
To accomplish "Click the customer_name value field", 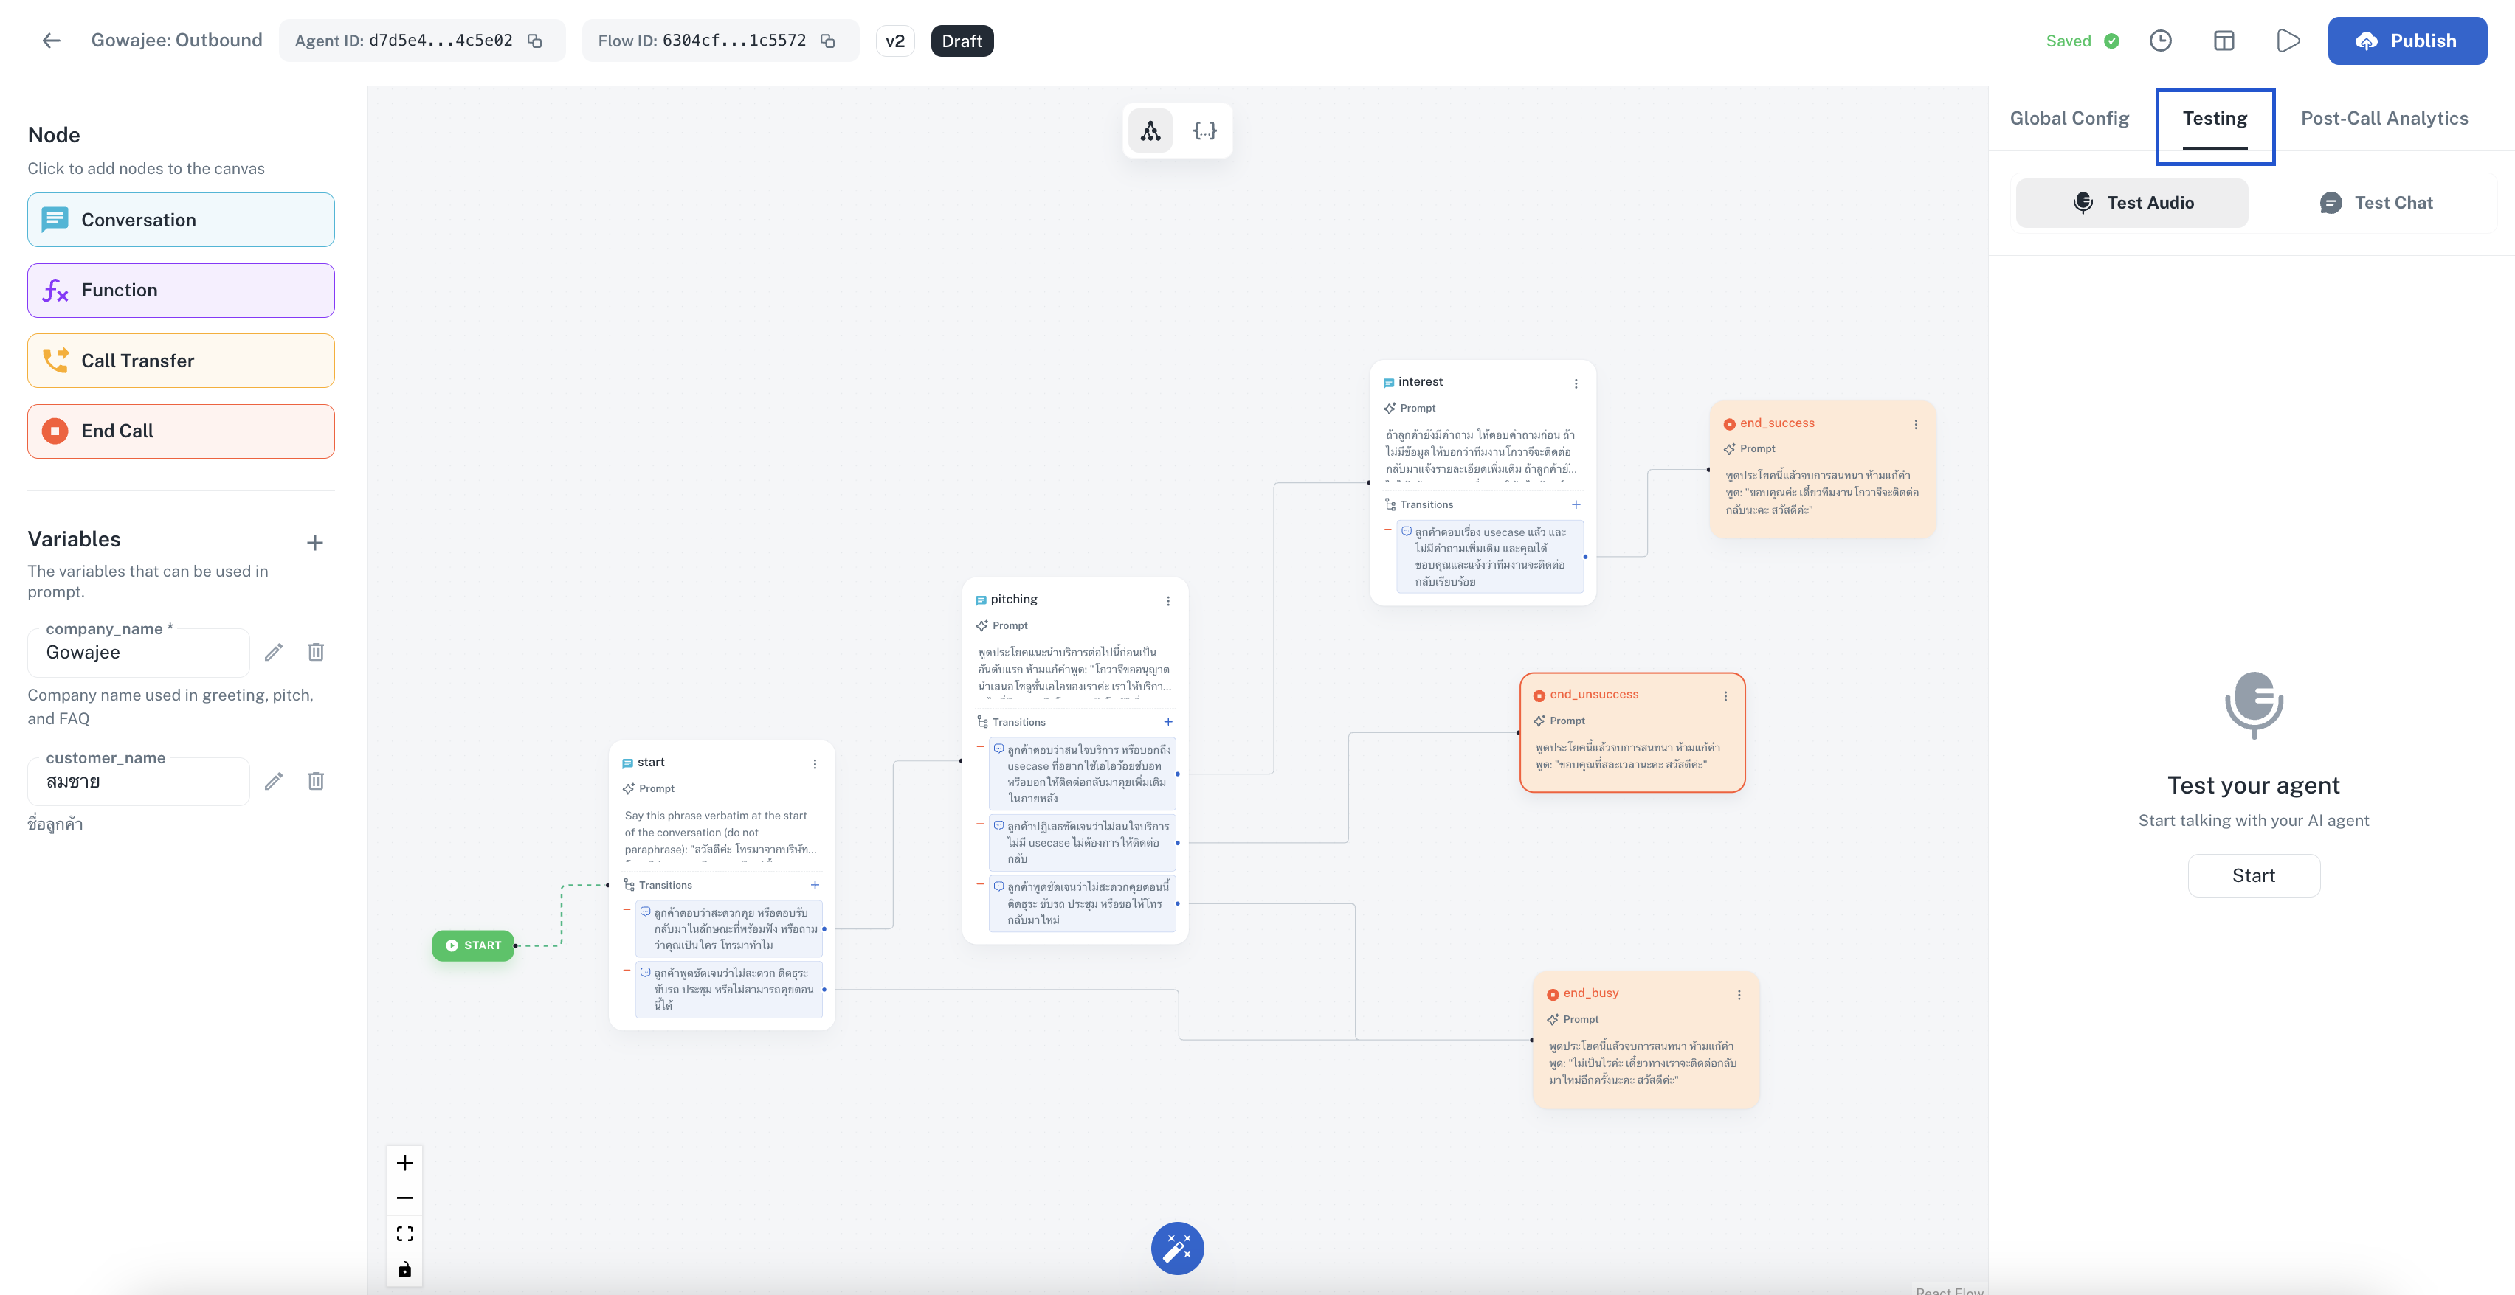I will click(139, 782).
